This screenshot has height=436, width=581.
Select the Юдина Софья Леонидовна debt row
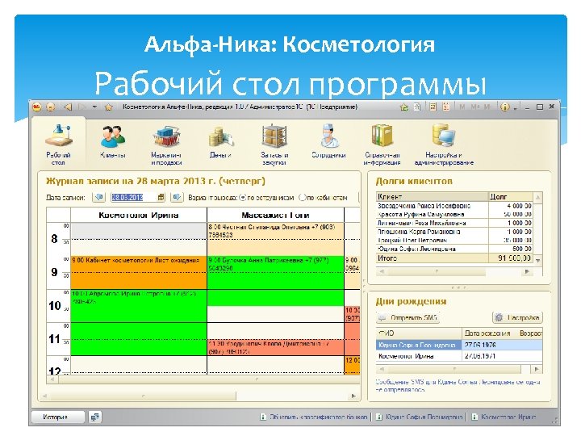coord(454,249)
